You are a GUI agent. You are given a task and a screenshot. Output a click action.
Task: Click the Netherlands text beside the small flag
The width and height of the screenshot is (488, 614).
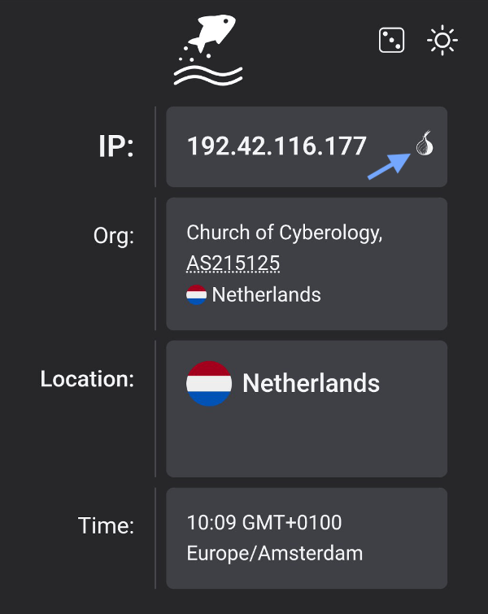[266, 294]
